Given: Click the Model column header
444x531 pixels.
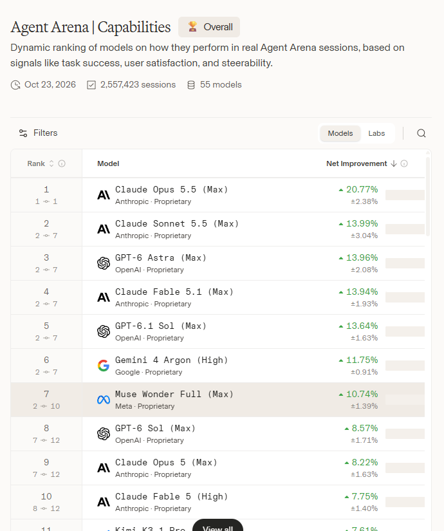Looking at the screenshot, I should (108, 163).
